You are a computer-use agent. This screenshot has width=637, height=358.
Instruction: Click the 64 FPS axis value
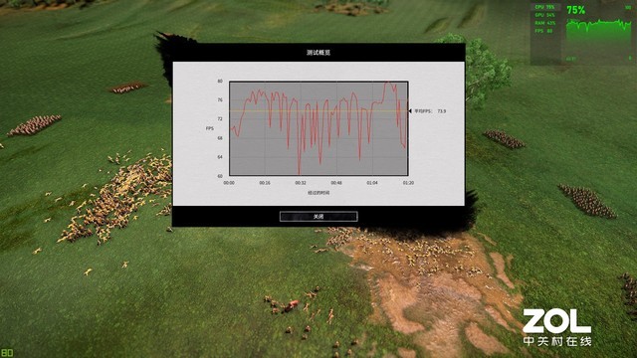tap(220, 157)
